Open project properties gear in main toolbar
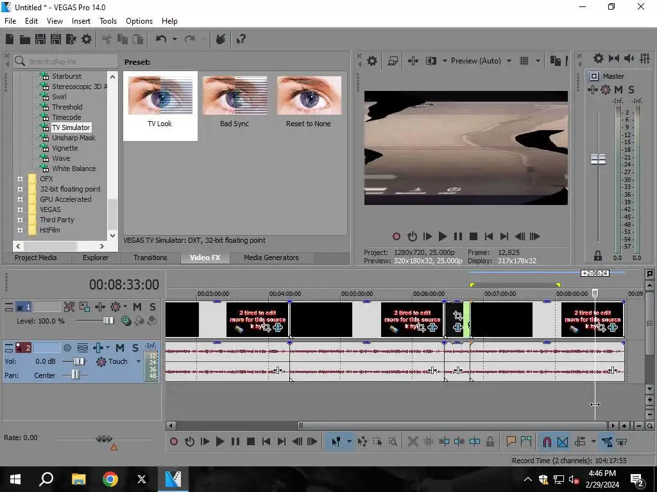This screenshot has width=657, height=492. [x=87, y=39]
